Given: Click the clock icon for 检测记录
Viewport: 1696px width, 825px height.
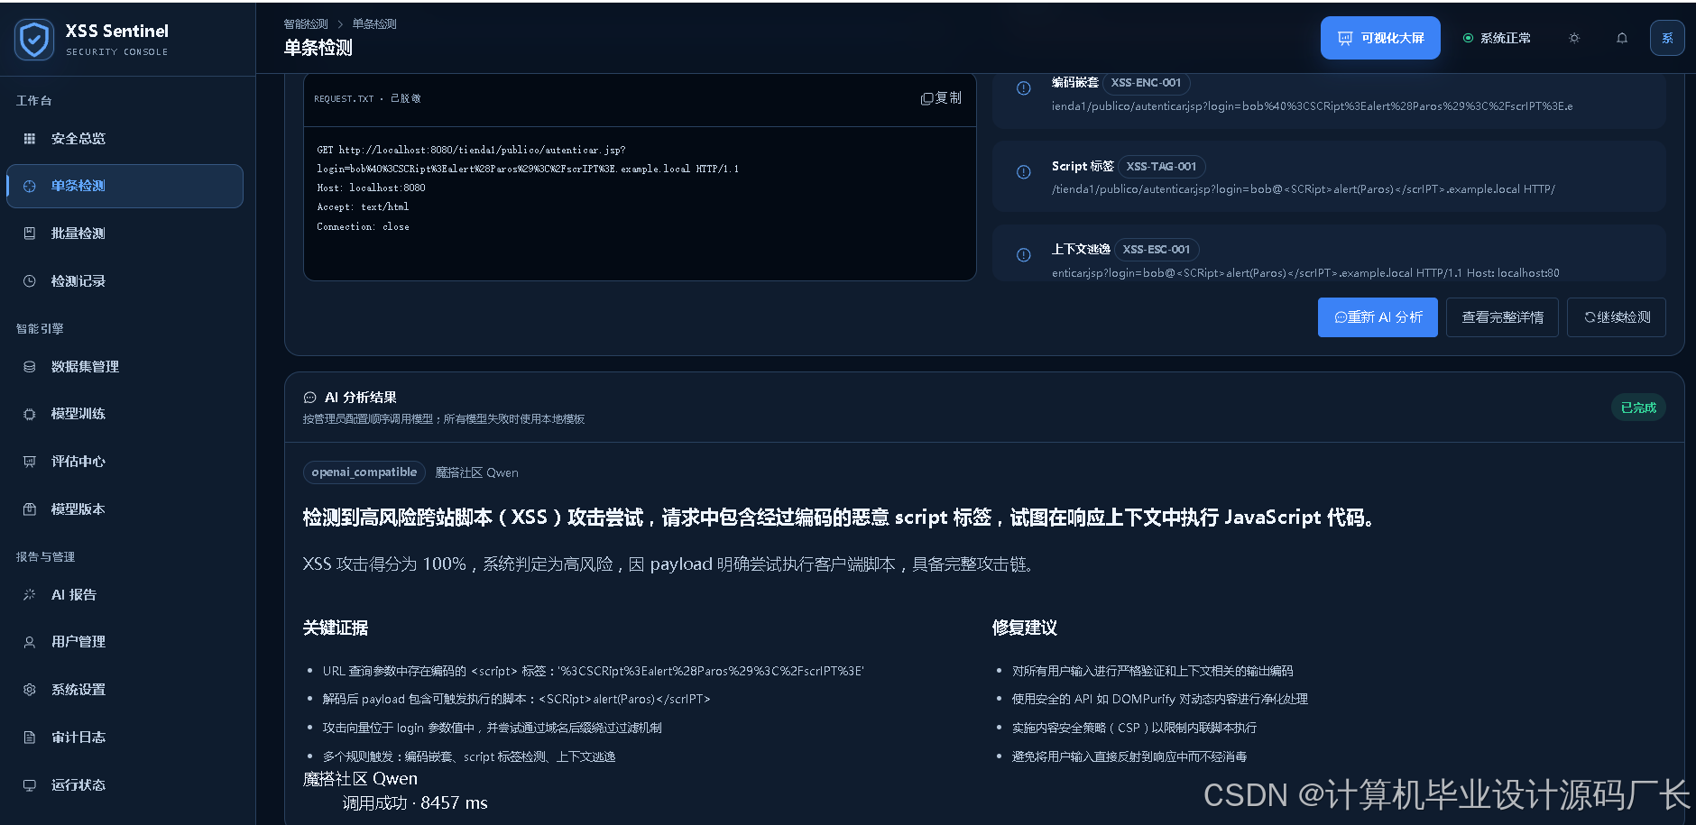Looking at the screenshot, I should coord(30,281).
